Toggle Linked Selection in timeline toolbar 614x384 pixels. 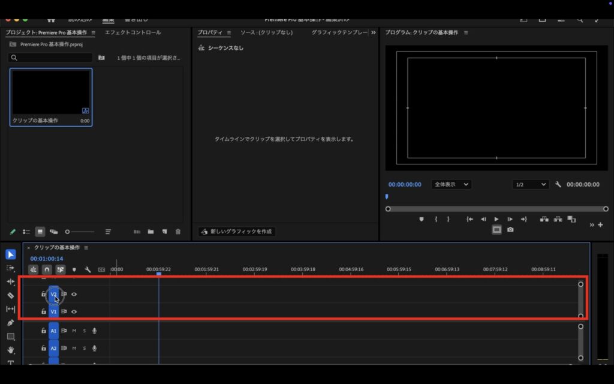pyautogui.click(x=61, y=269)
